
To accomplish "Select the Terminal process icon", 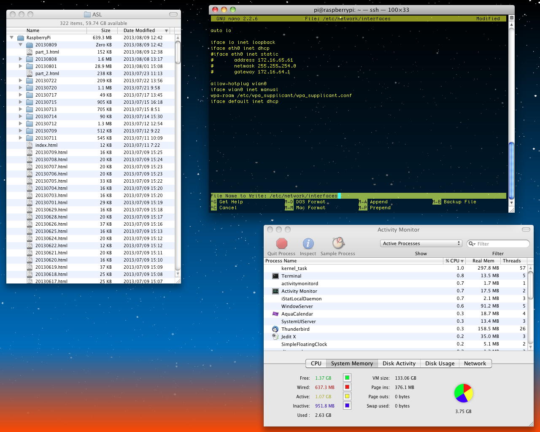I will pos(275,276).
